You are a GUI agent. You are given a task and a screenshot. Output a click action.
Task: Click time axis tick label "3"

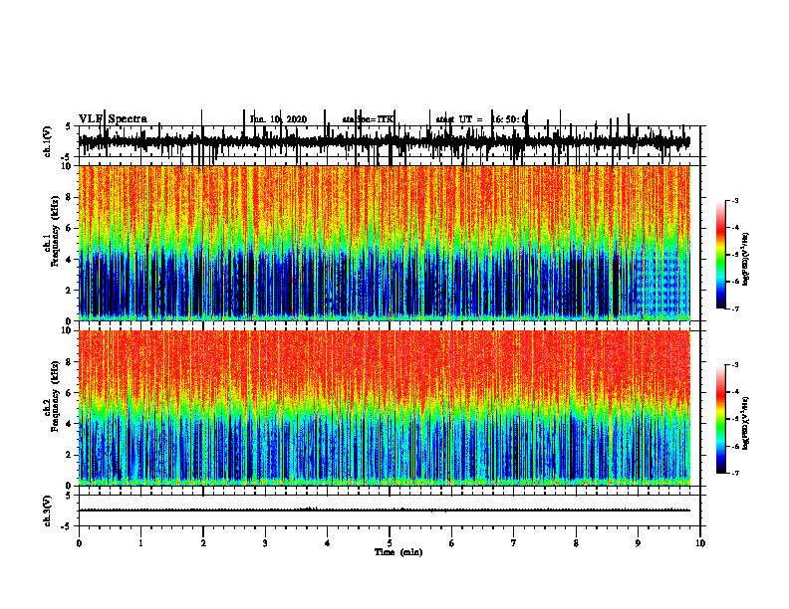click(265, 543)
